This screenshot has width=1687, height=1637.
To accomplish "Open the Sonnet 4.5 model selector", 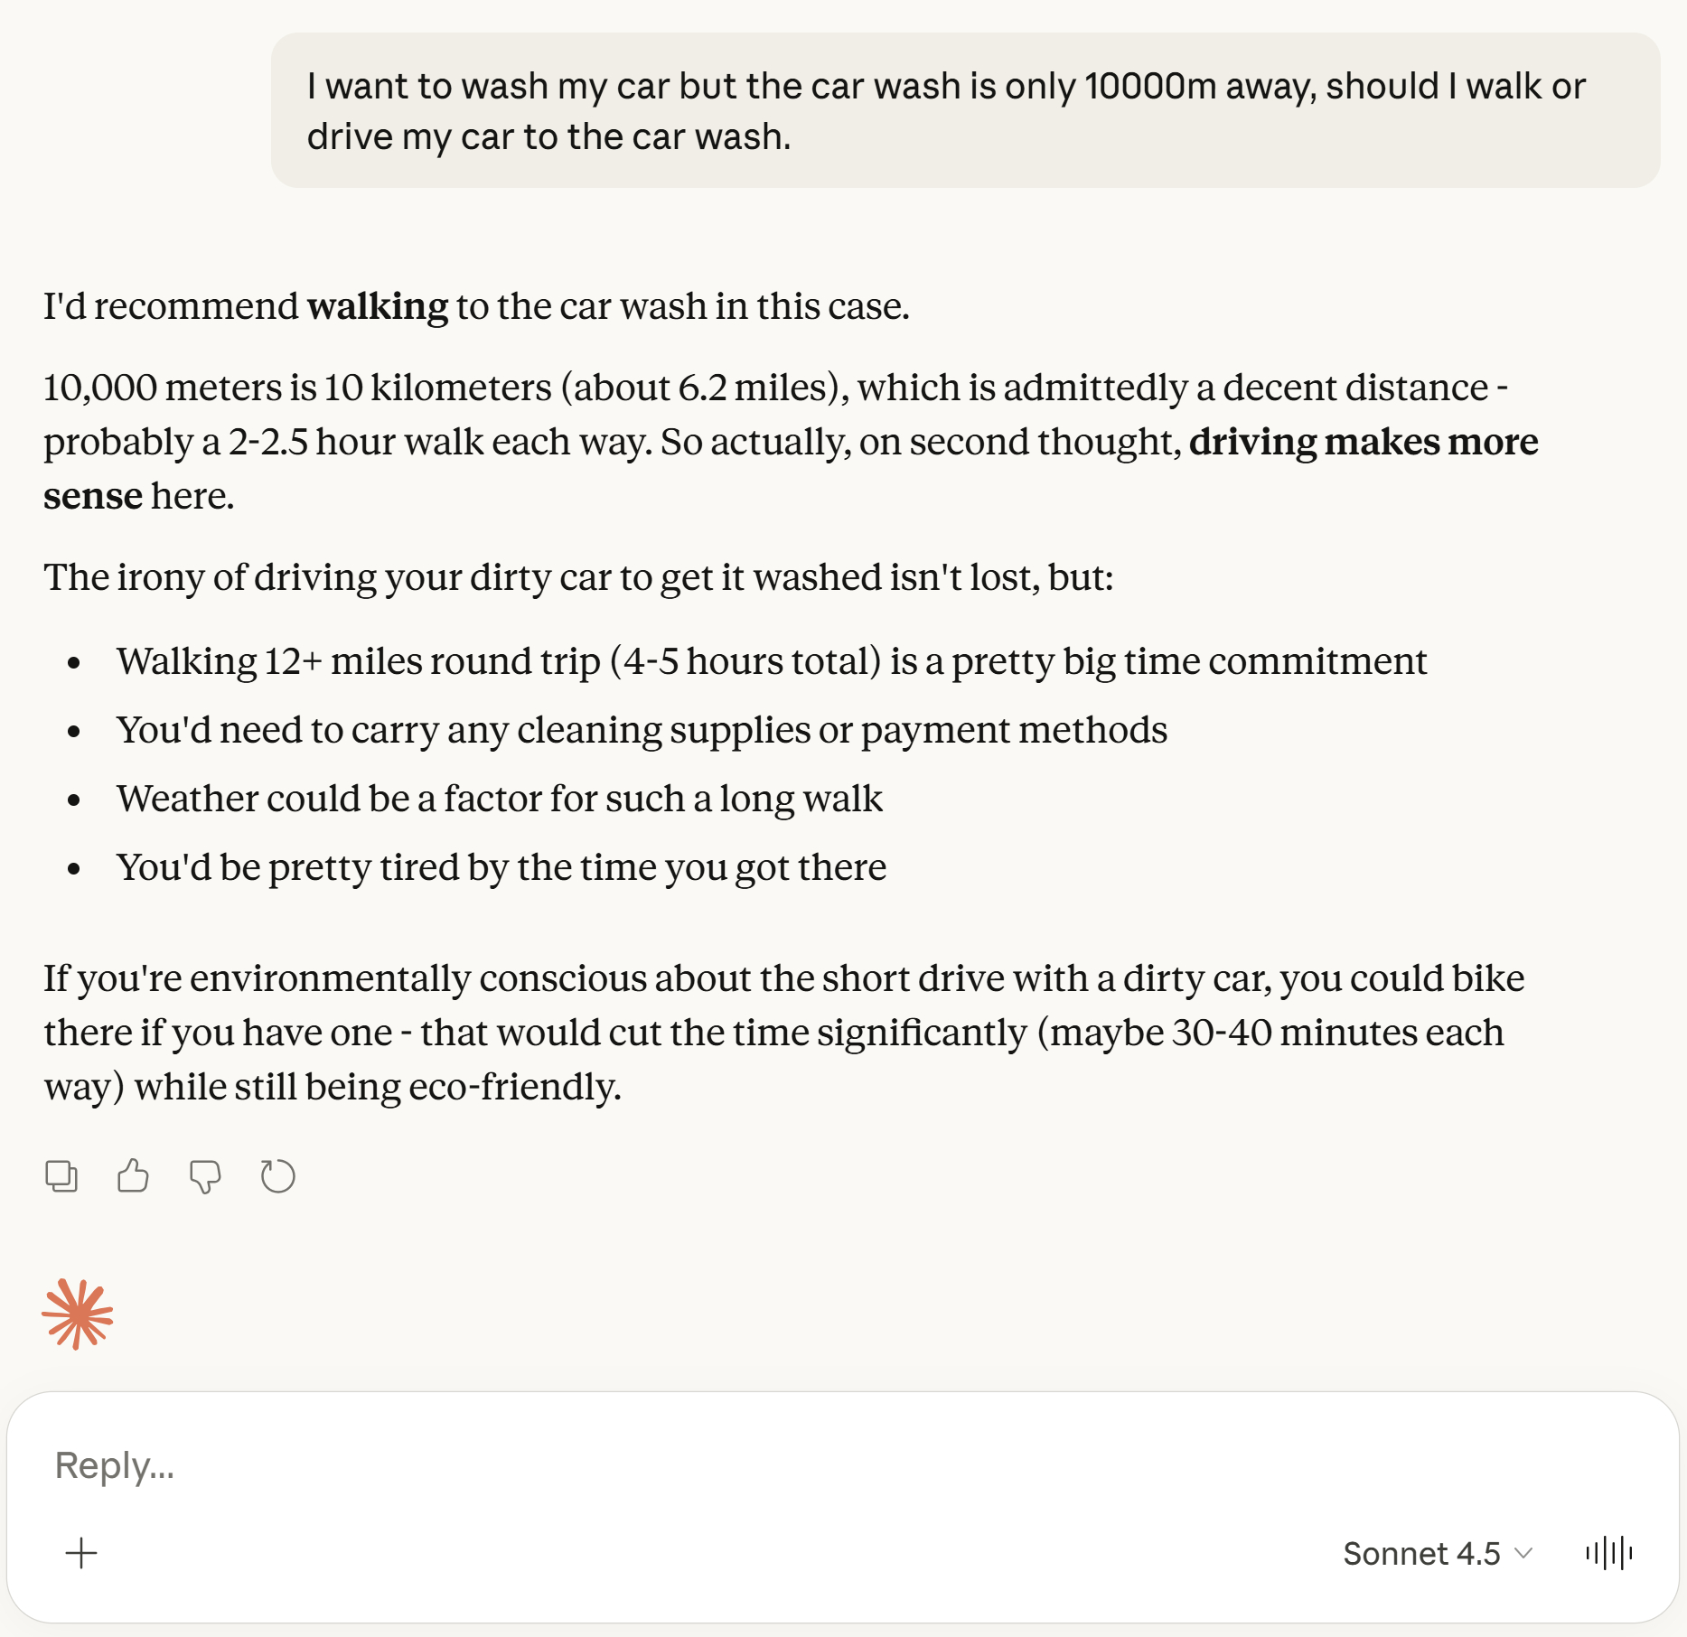I will [x=1421, y=1553].
